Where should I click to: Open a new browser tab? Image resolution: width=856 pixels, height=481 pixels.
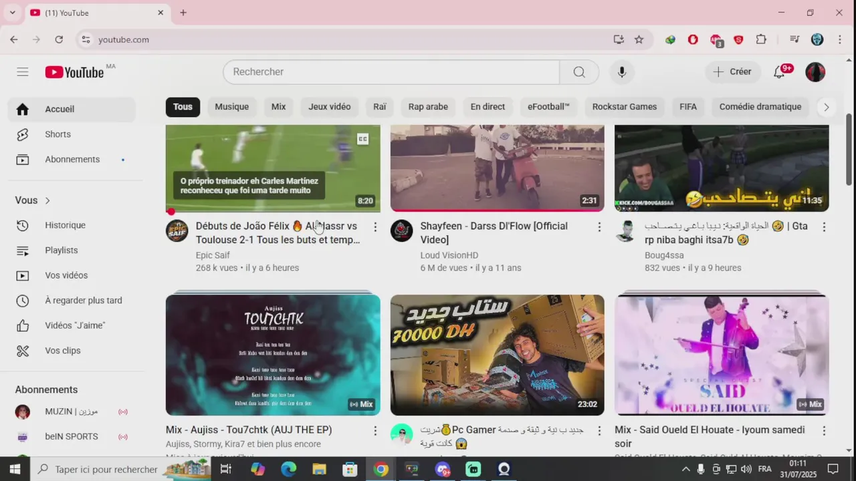[x=183, y=13]
